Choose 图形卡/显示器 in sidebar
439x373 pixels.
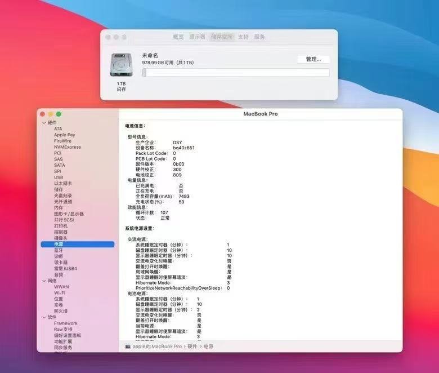click(69, 214)
